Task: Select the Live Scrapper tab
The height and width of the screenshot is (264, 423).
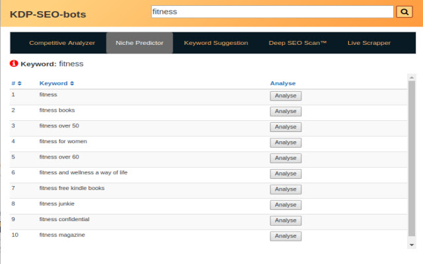Action: click(x=369, y=43)
